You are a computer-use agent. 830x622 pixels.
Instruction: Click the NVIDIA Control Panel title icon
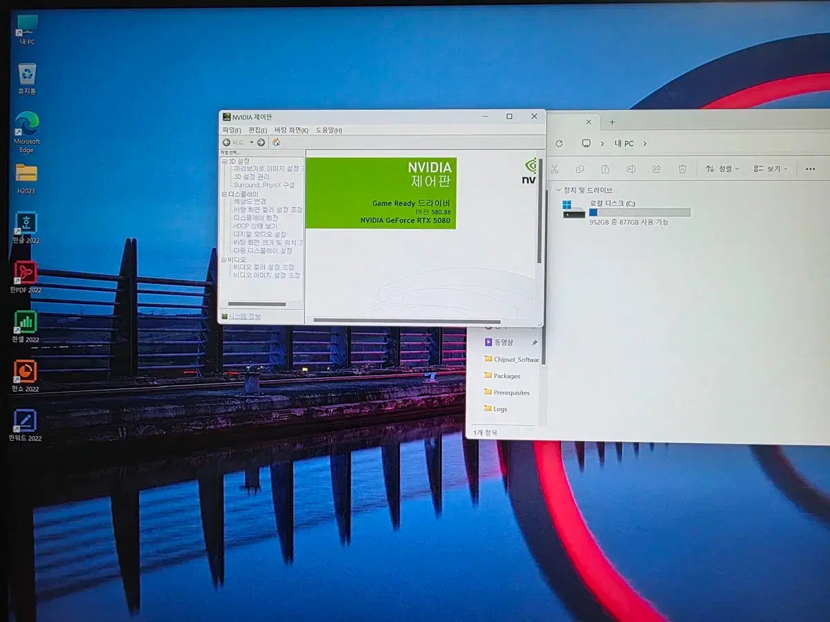[x=227, y=117]
